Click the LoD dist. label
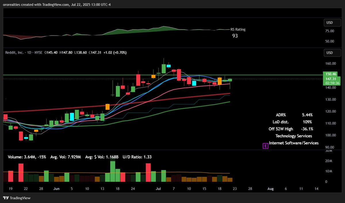The image size is (345, 203). click(x=281, y=122)
